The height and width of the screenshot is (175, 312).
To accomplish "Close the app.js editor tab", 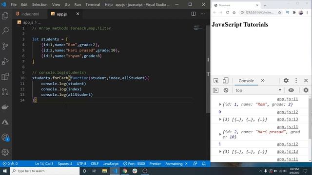I will point(78,14).
